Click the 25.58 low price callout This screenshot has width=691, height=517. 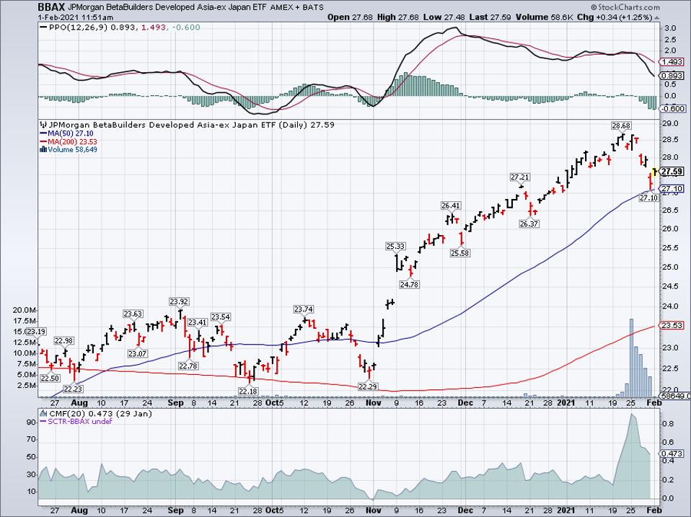(459, 253)
